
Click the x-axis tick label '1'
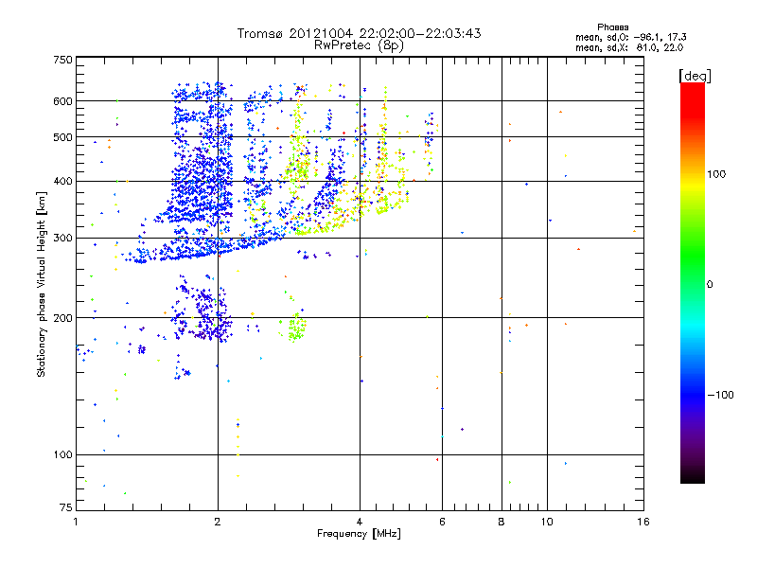[x=76, y=522]
